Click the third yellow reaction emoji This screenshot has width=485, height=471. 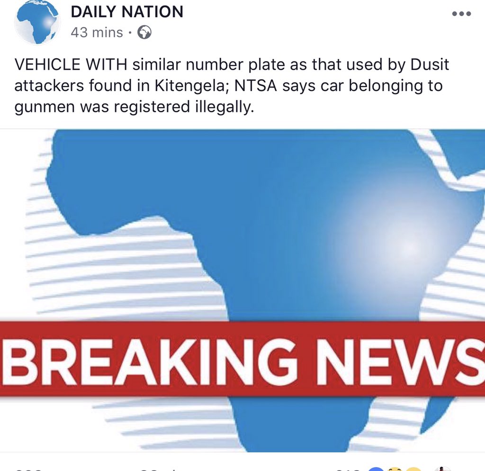coord(413,469)
